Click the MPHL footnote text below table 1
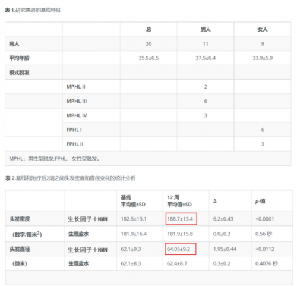This screenshot has width=297, height=286. (54, 159)
